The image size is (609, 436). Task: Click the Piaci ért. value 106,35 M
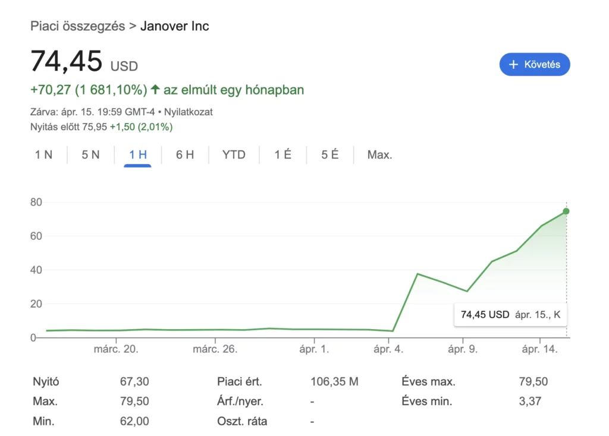tap(334, 382)
